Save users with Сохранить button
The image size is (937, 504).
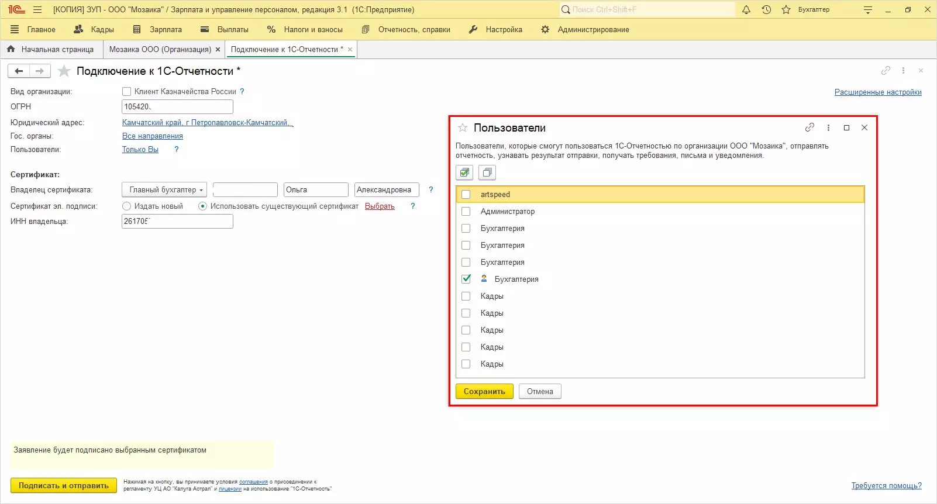click(484, 391)
